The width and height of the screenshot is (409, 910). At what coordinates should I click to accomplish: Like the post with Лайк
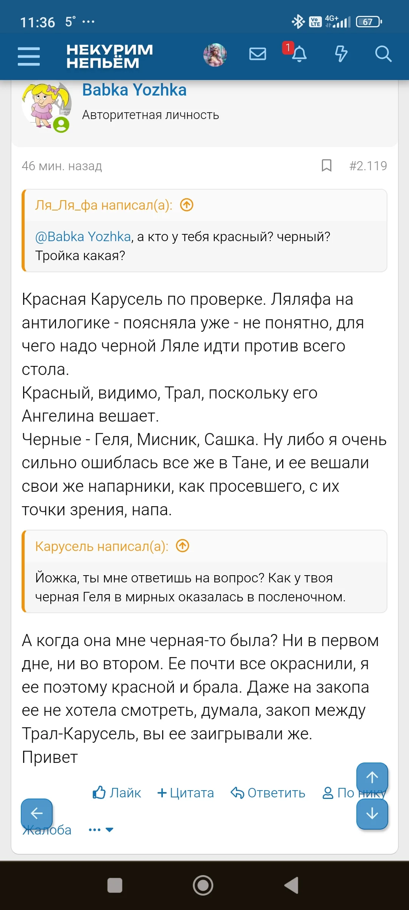click(117, 792)
